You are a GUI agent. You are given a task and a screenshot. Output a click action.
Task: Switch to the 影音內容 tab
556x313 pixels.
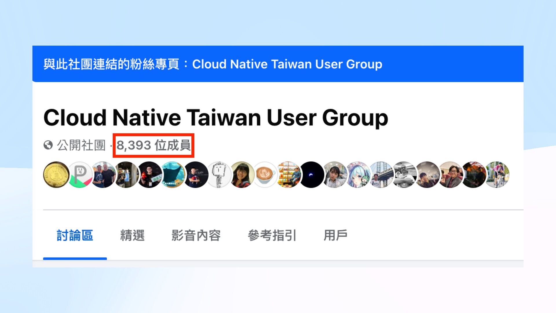[x=196, y=235]
